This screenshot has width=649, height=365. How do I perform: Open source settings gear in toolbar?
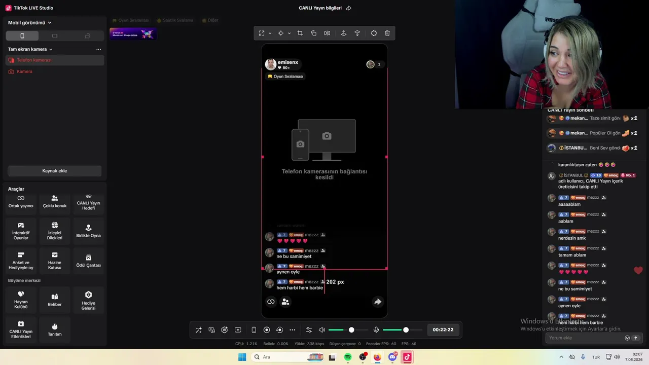(374, 33)
